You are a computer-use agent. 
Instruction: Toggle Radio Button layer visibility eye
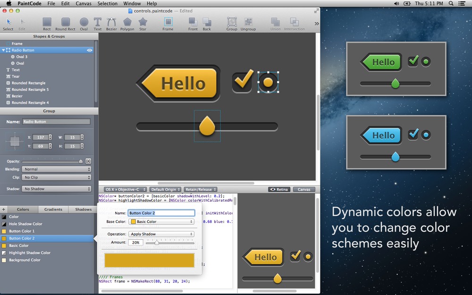point(90,51)
